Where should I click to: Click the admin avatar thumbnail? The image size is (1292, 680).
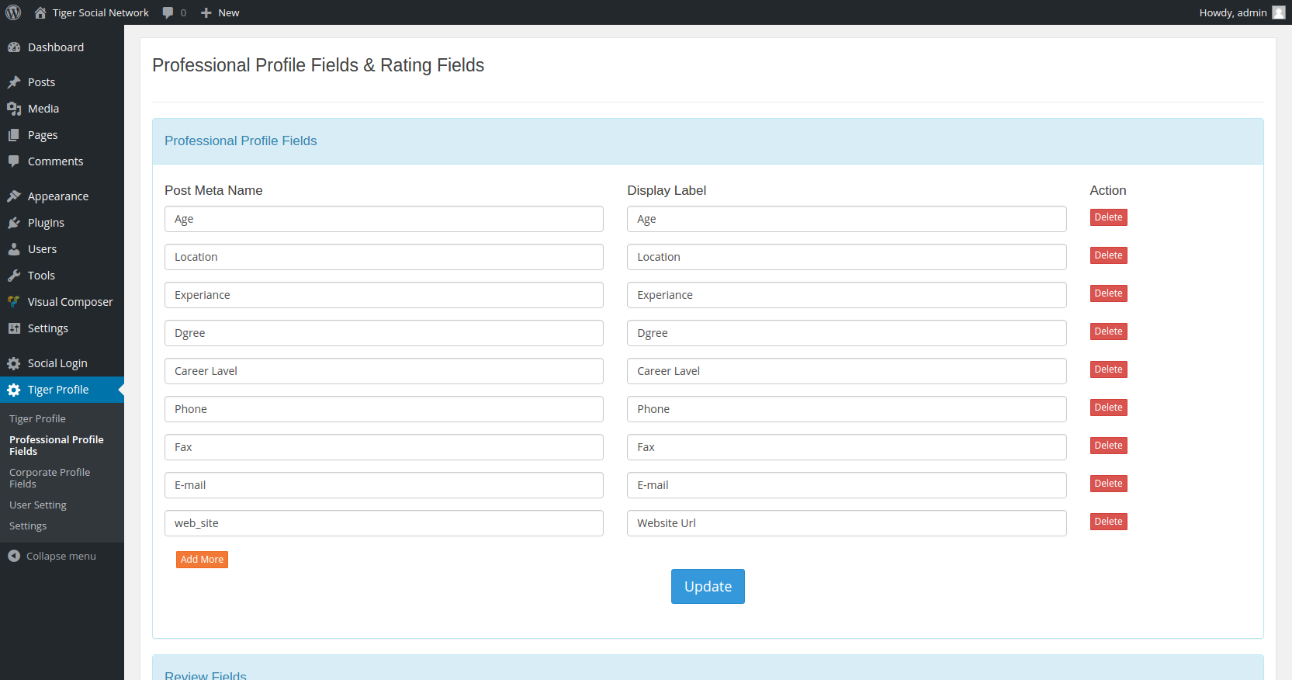point(1279,12)
